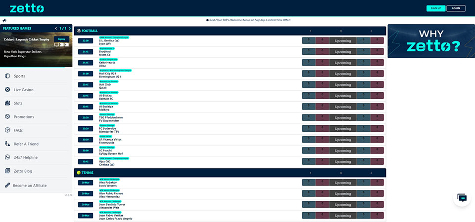475x222 pixels.
Task: Go to next featured game arrow
Action: click(x=69, y=29)
